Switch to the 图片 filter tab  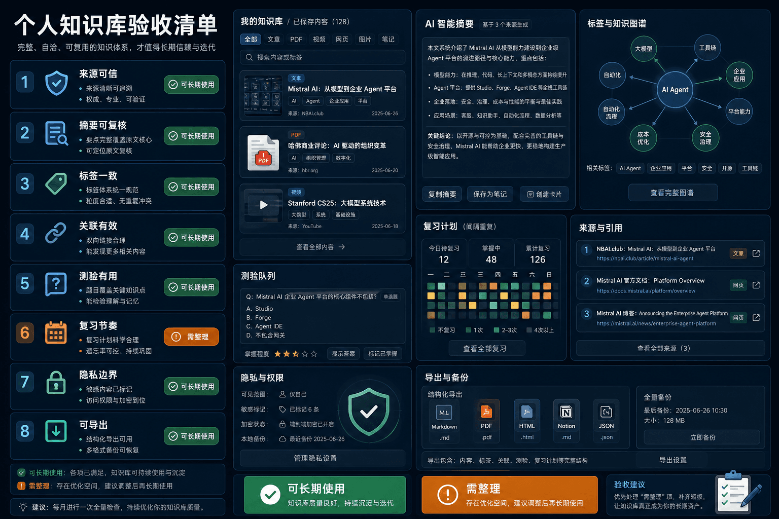365,39
